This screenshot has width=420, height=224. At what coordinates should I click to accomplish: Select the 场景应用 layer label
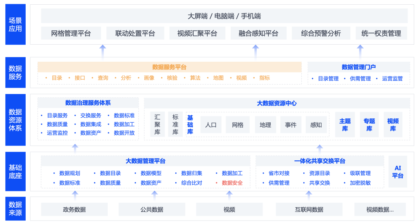[16, 24]
